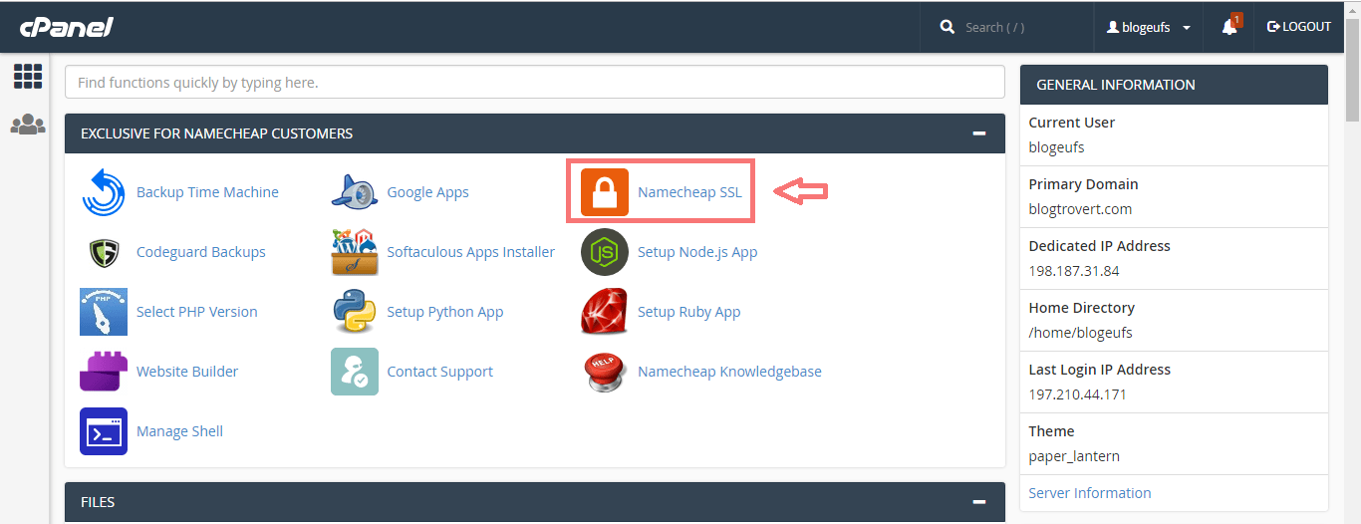The height and width of the screenshot is (524, 1361).
Task: Open the Website Builder icon
Action: [104, 372]
